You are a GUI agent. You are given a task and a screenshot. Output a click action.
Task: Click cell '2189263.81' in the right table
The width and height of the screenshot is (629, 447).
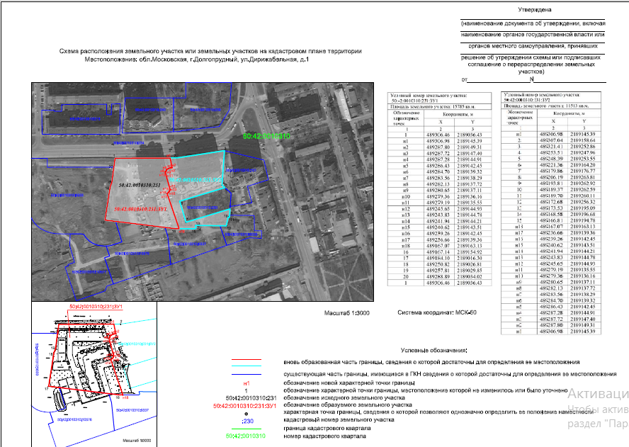582,177
